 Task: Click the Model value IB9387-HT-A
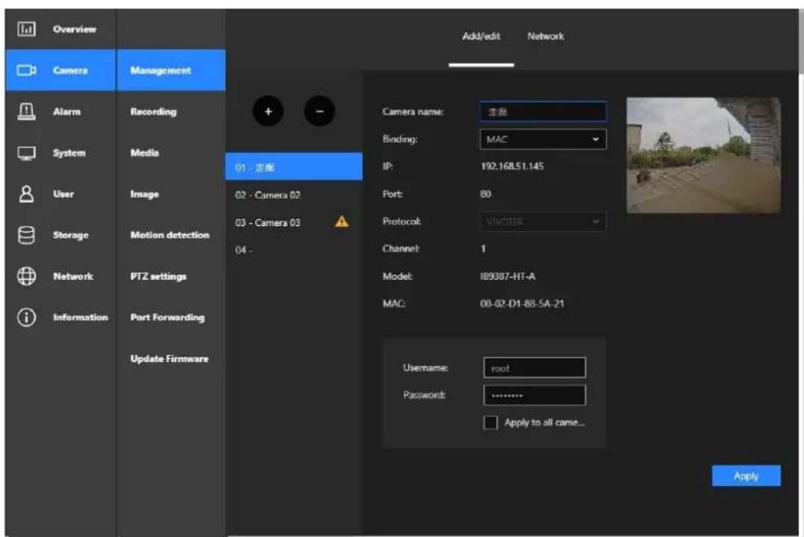pos(507,276)
